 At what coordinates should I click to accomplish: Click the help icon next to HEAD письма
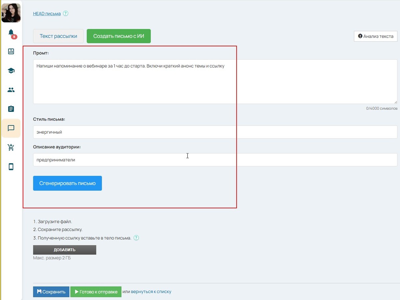[66, 14]
